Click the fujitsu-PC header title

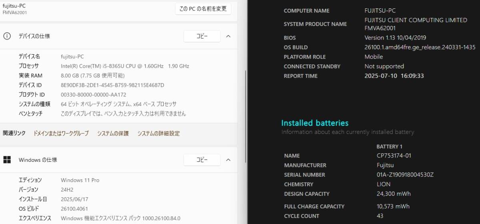click(14, 6)
